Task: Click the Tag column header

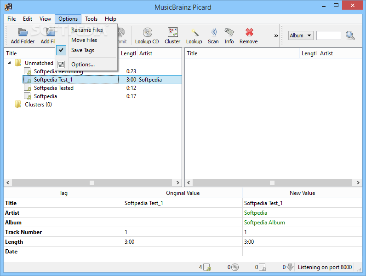Action: (63, 193)
